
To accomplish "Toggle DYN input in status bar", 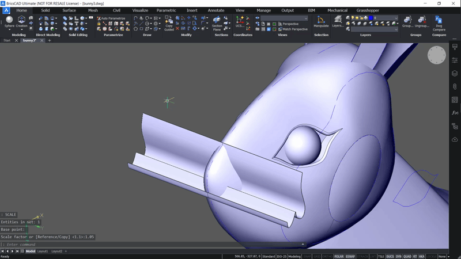I will 399,256.
